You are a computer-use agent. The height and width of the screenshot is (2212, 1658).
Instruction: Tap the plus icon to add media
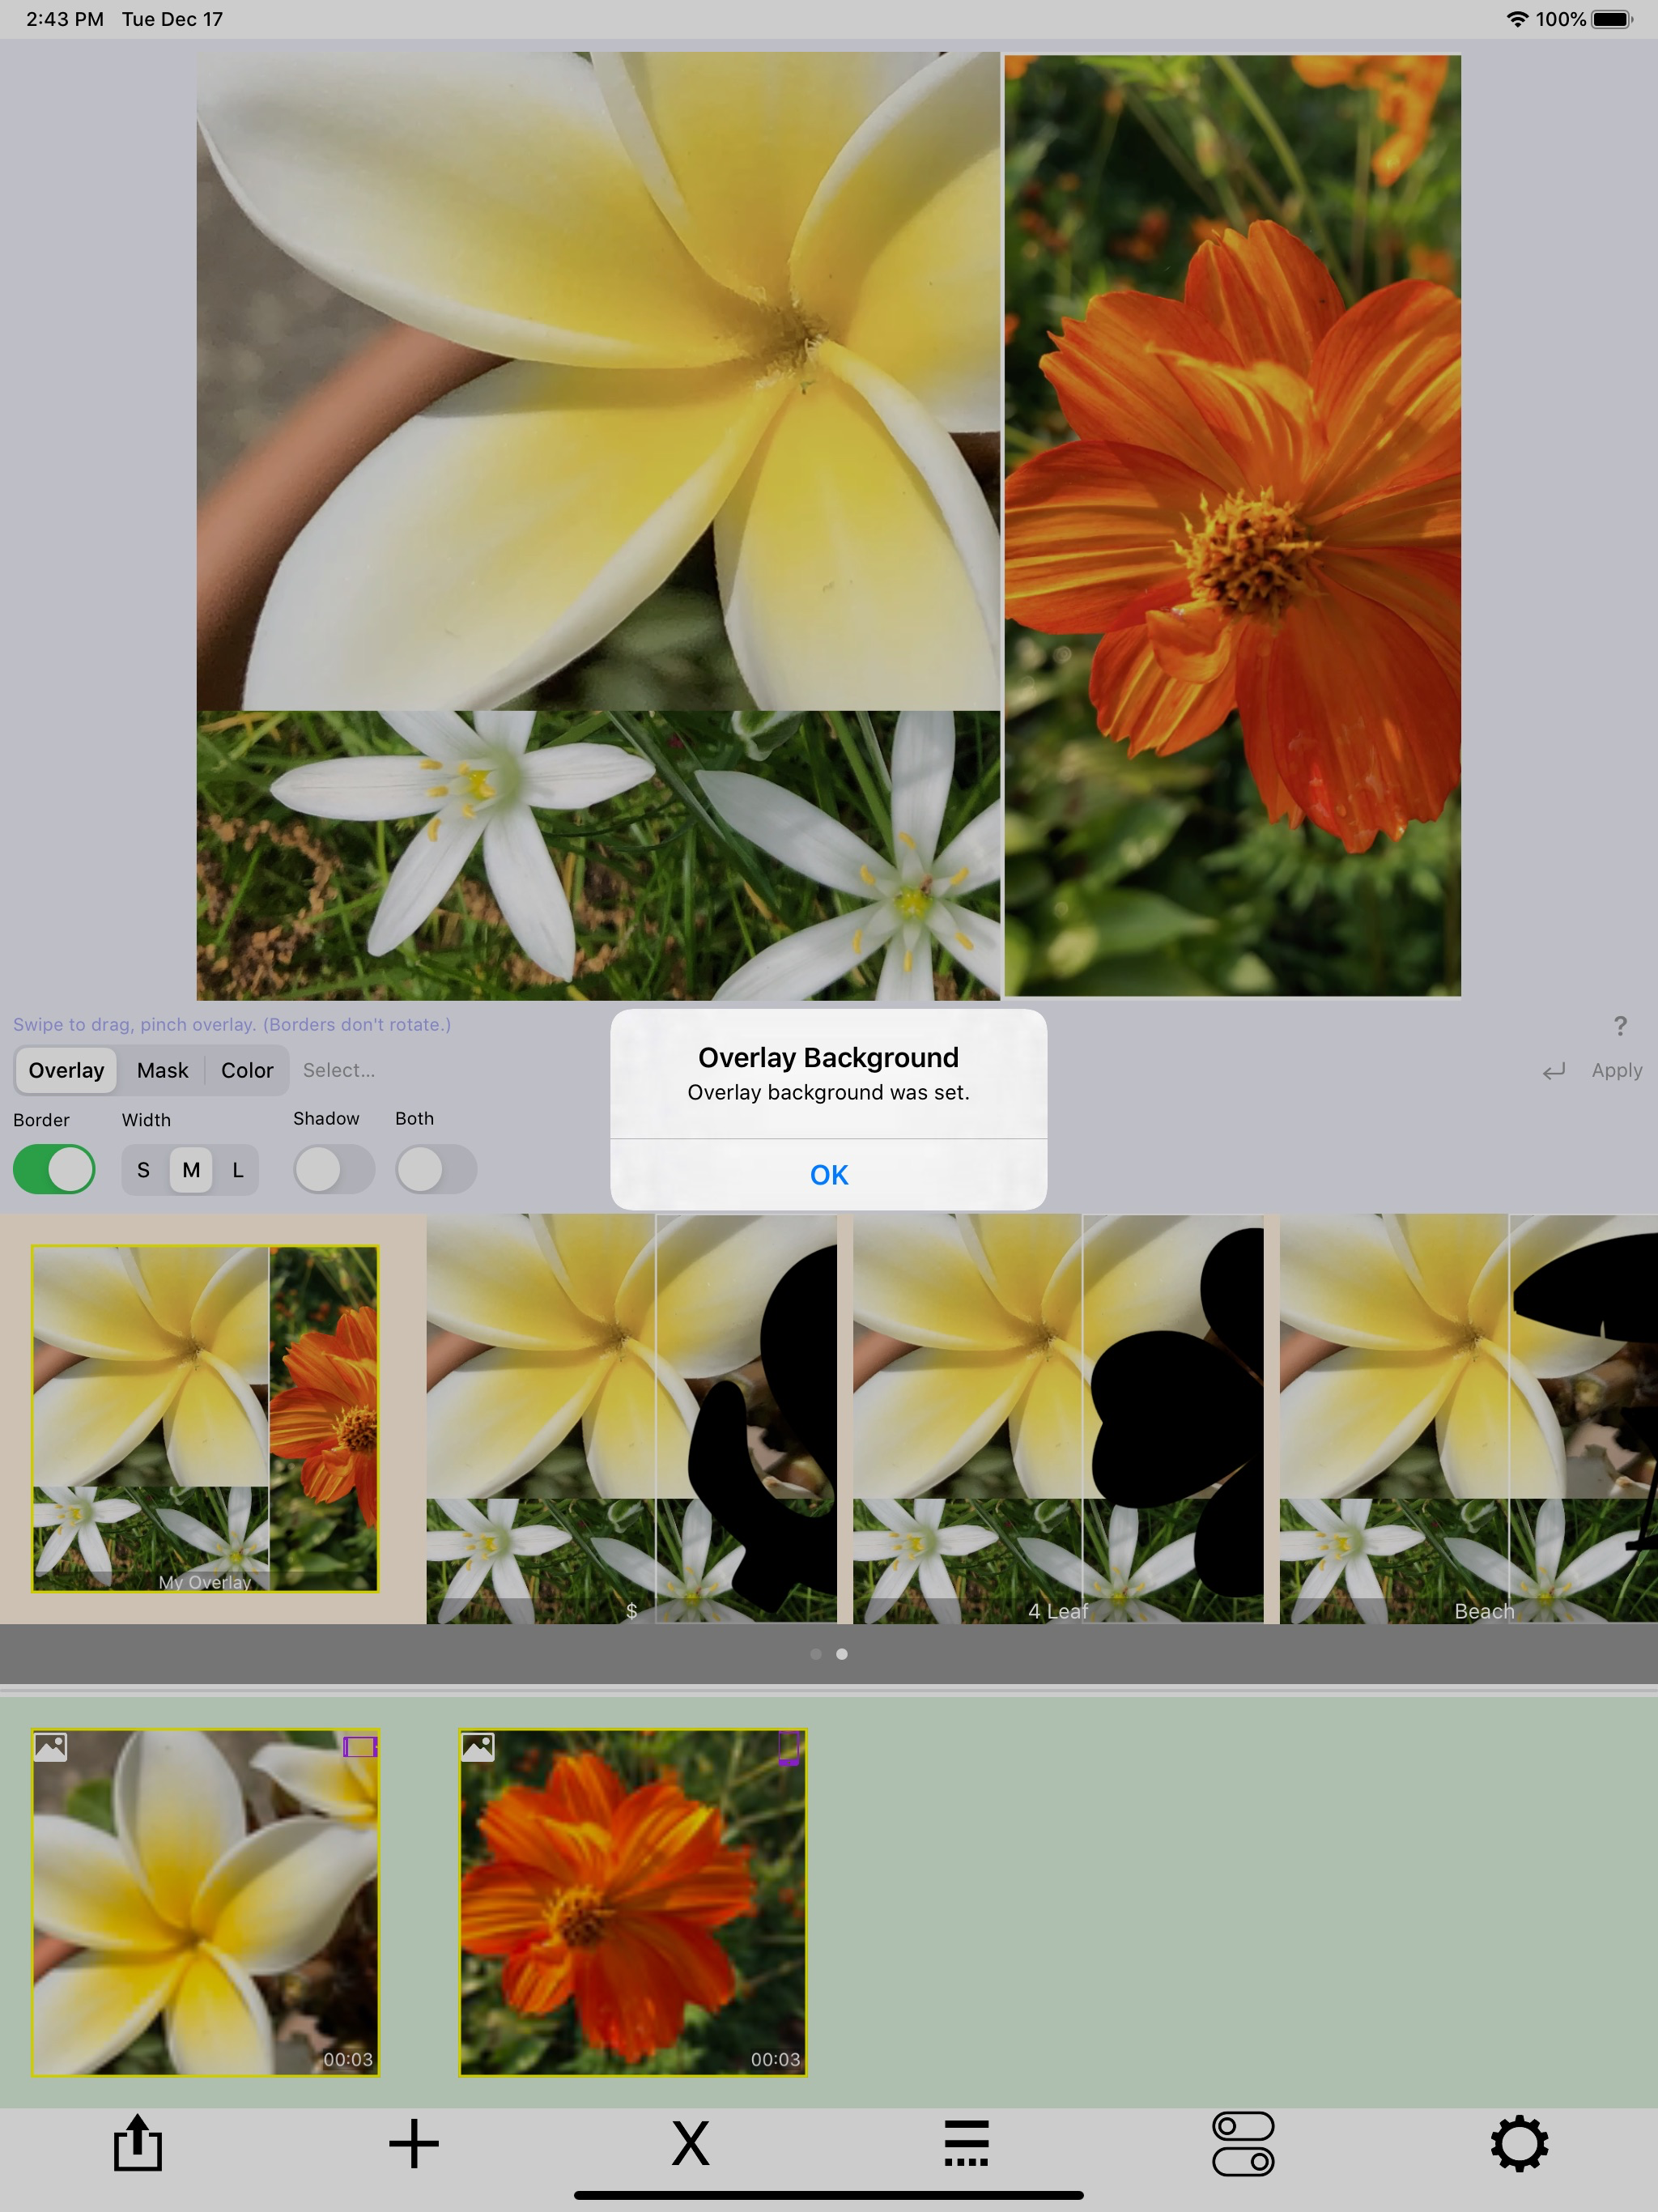click(x=413, y=2143)
